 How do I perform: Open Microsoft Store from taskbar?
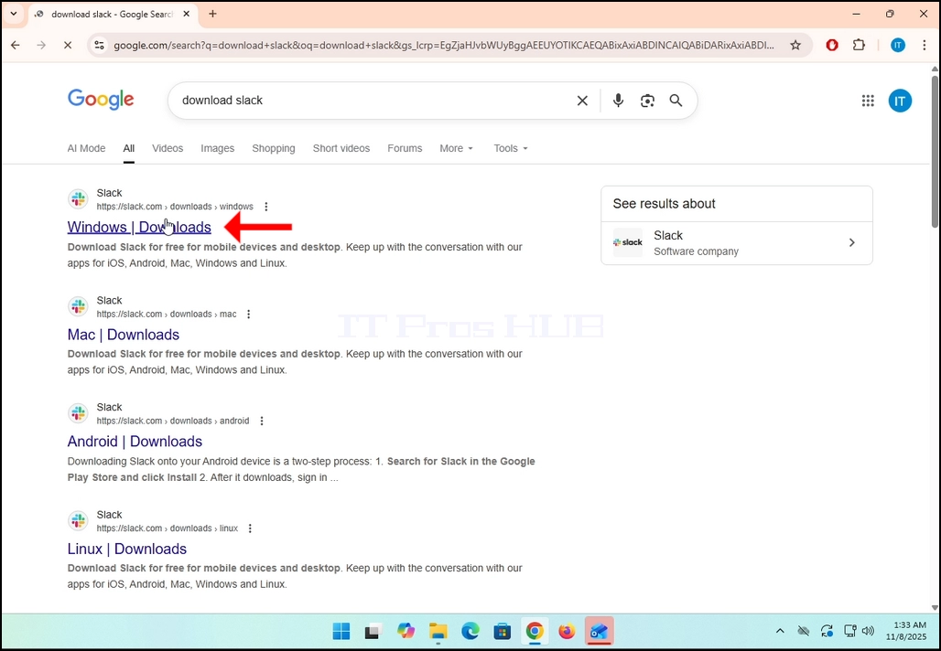(x=503, y=631)
